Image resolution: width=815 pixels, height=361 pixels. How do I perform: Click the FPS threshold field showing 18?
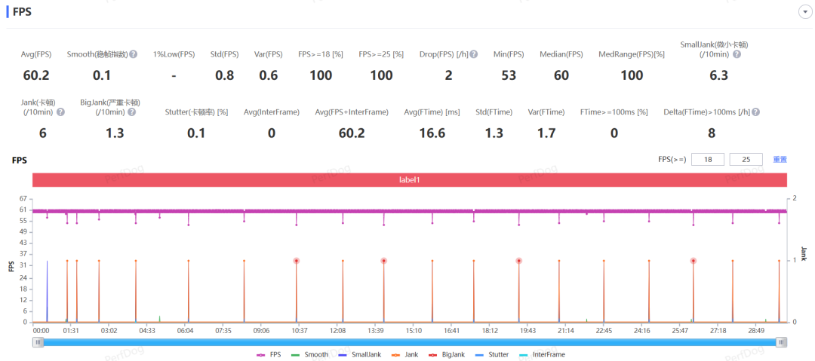coord(708,160)
